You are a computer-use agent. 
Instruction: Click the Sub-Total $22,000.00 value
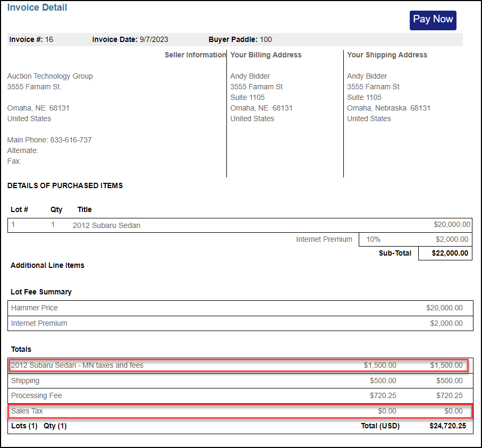(x=450, y=253)
